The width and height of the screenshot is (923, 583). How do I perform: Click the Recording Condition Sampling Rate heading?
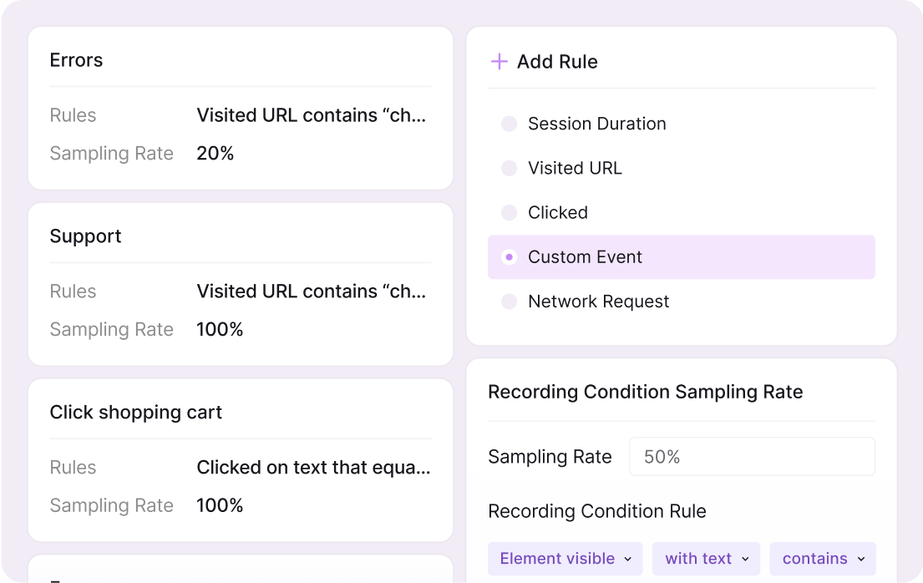point(645,393)
